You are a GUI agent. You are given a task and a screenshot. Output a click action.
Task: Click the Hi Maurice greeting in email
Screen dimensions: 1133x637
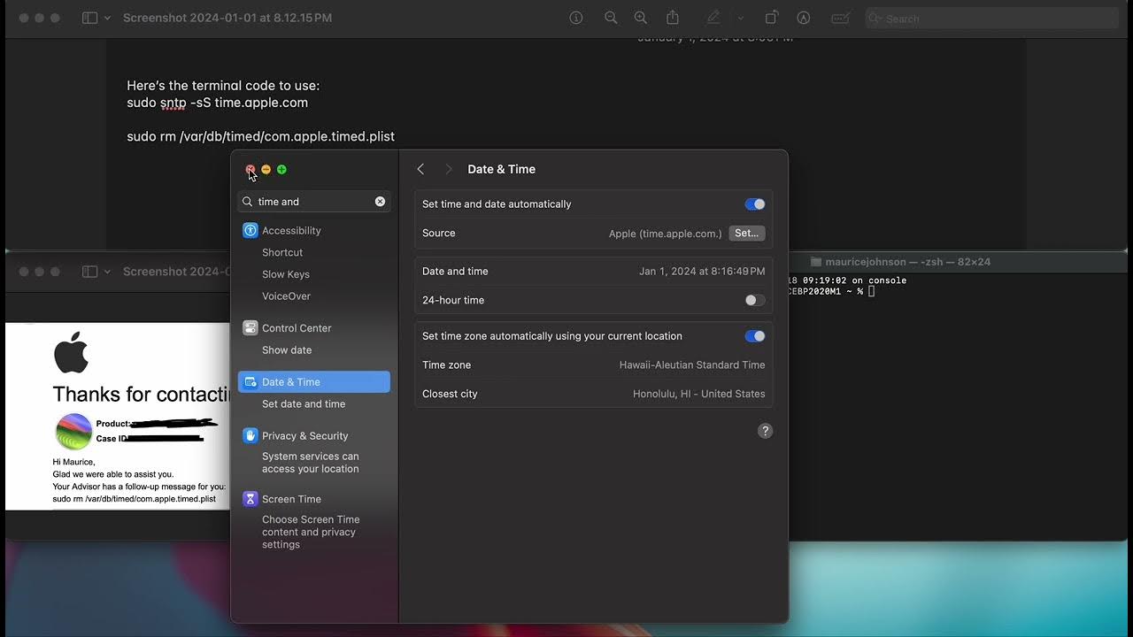(x=73, y=462)
